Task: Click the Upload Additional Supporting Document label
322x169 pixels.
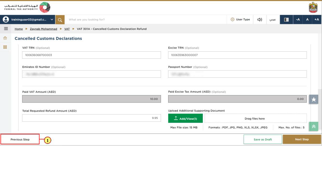Action: 197,111
